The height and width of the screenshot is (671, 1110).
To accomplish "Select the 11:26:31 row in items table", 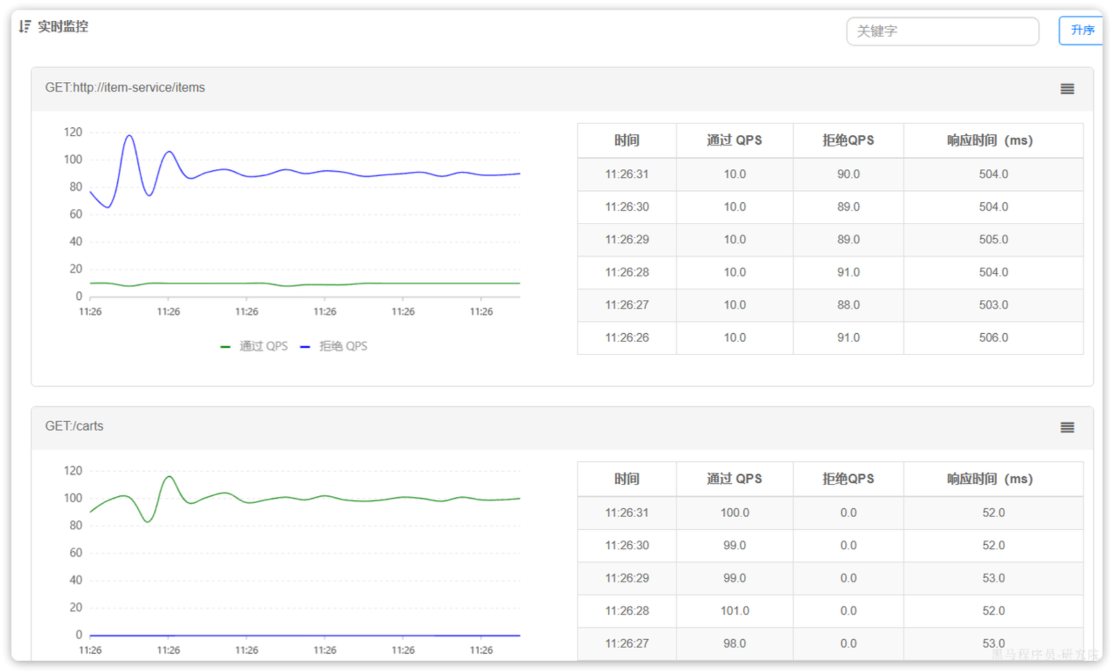I will click(626, 174).
